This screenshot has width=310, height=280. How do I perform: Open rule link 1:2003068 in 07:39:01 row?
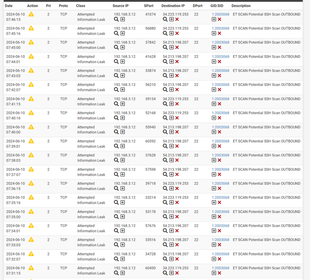point(220,141)
